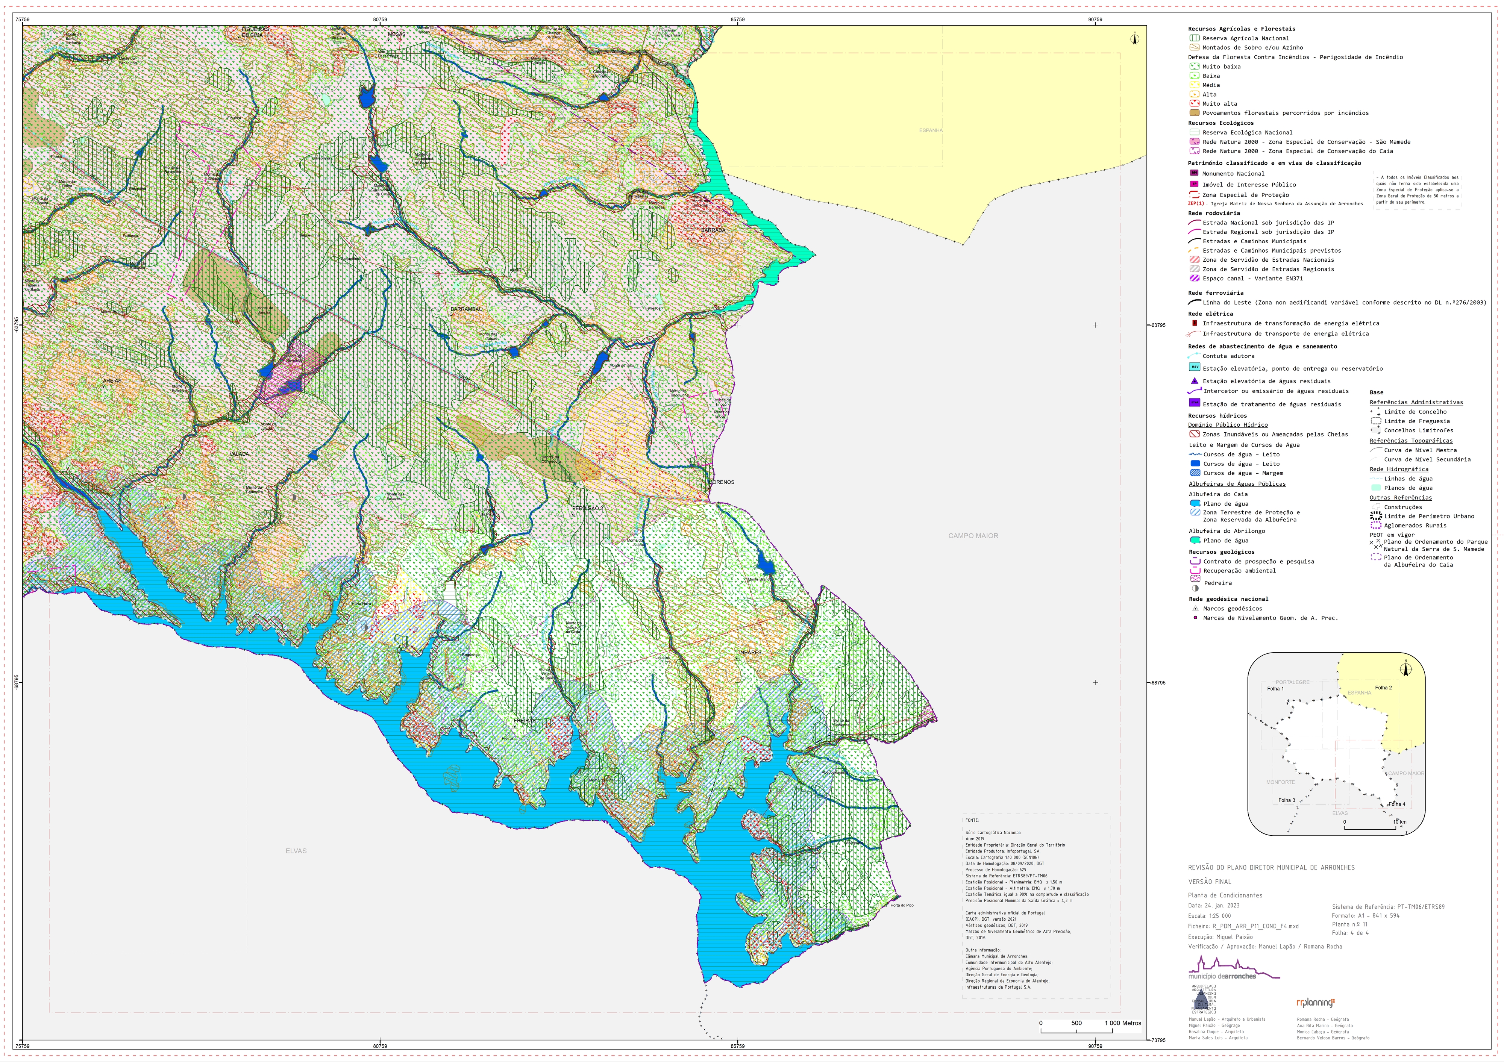The width and height of the screenshot is (1504, 1062).
Task: Click the Albufeira do Caia Plano de água swatch
Action: [1195, 503]
